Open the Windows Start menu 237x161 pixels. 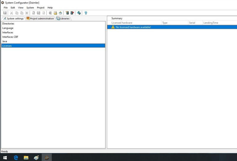click(x=5, y=158)
